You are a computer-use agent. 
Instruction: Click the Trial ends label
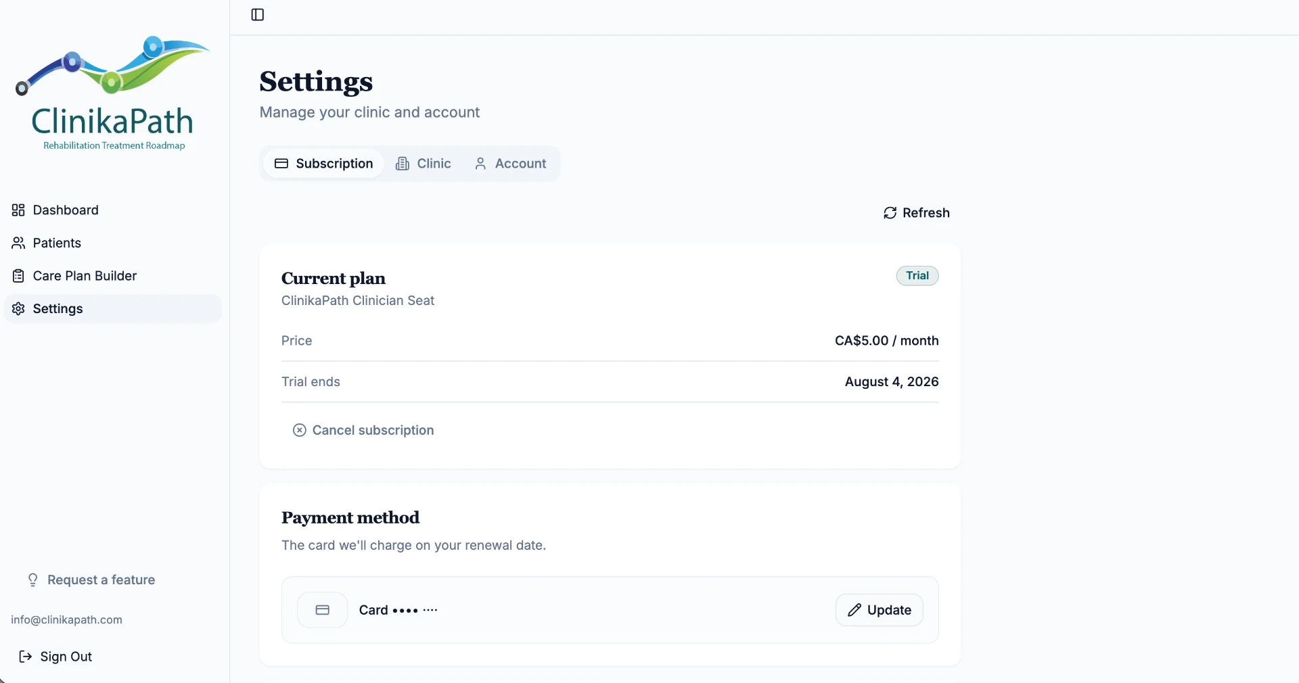[x=311, y=382]
